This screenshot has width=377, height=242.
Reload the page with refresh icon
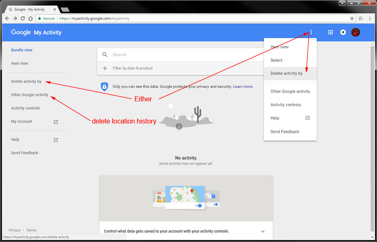pyautogui.click(x=23, y=18)
